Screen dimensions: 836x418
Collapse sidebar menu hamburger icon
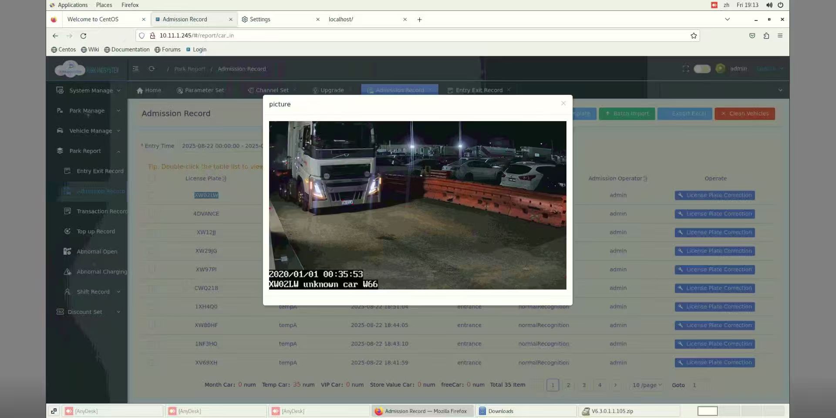pyautogui.click(x=135, y=69)
